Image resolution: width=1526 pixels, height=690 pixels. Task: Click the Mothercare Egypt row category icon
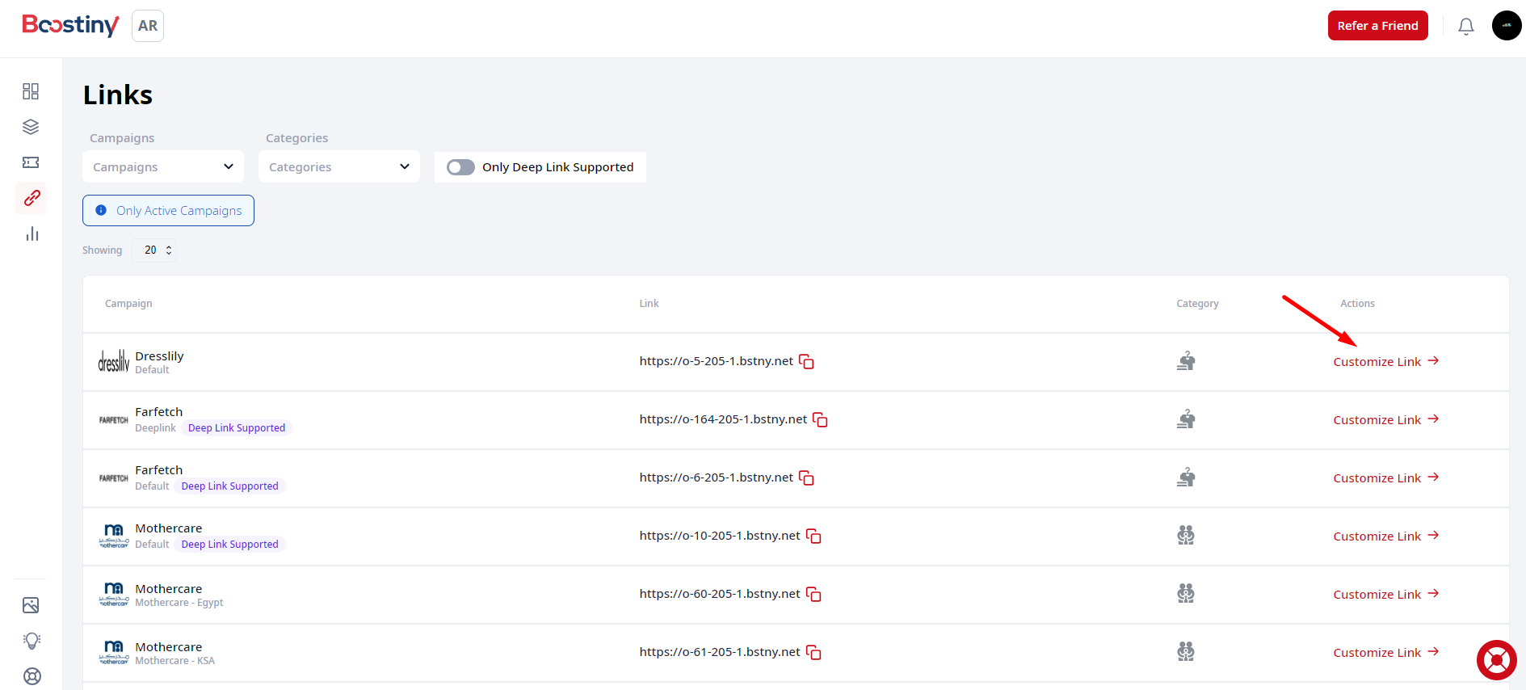click(x=1186, y=594)
